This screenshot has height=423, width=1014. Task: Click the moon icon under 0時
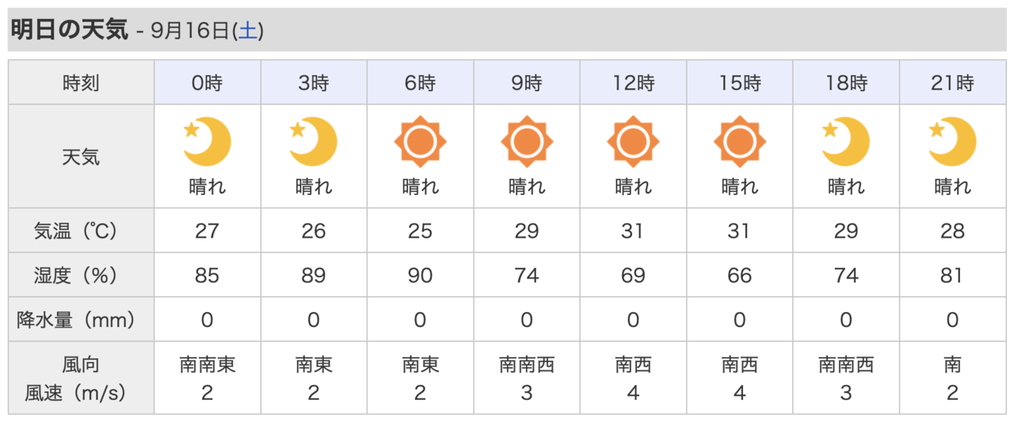click(207, 142)
